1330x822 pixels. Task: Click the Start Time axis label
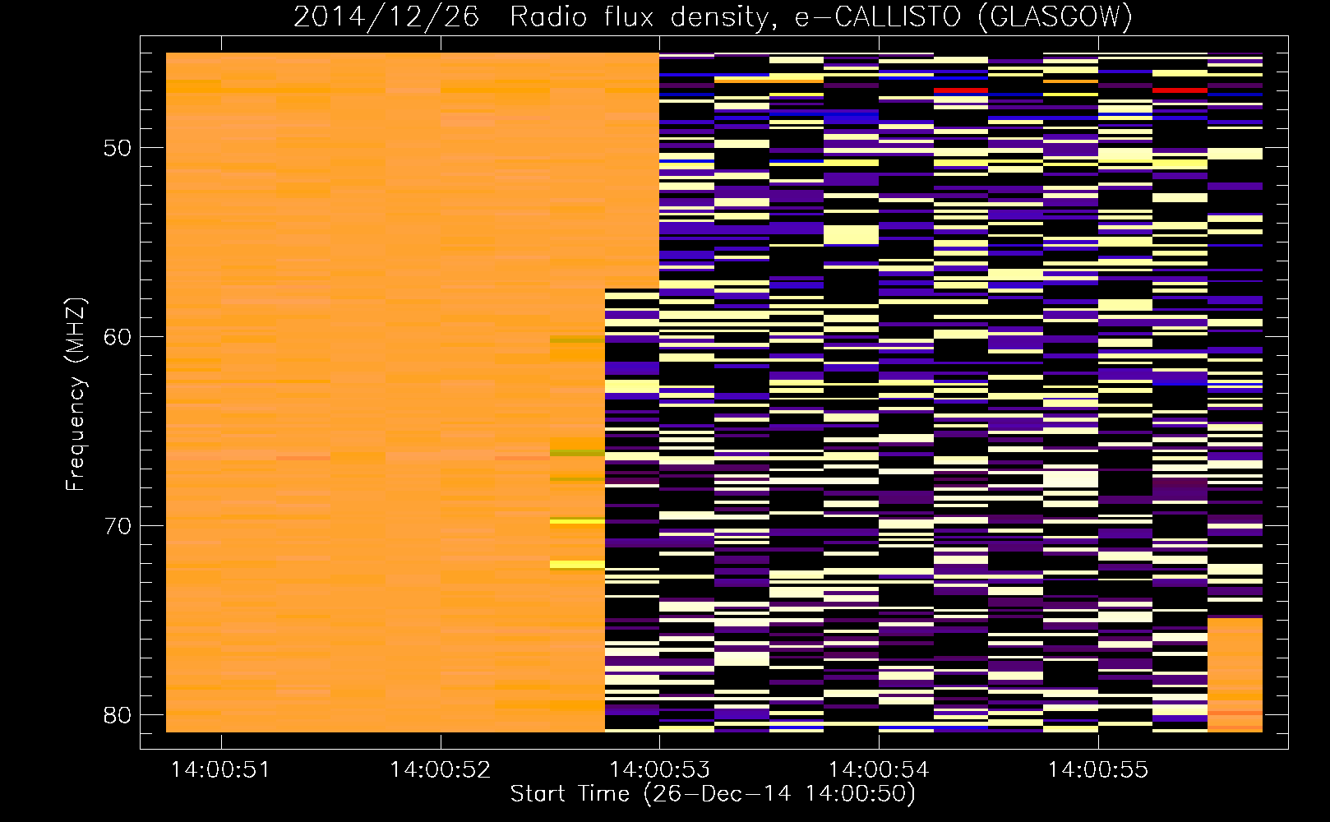pos(713,794)
